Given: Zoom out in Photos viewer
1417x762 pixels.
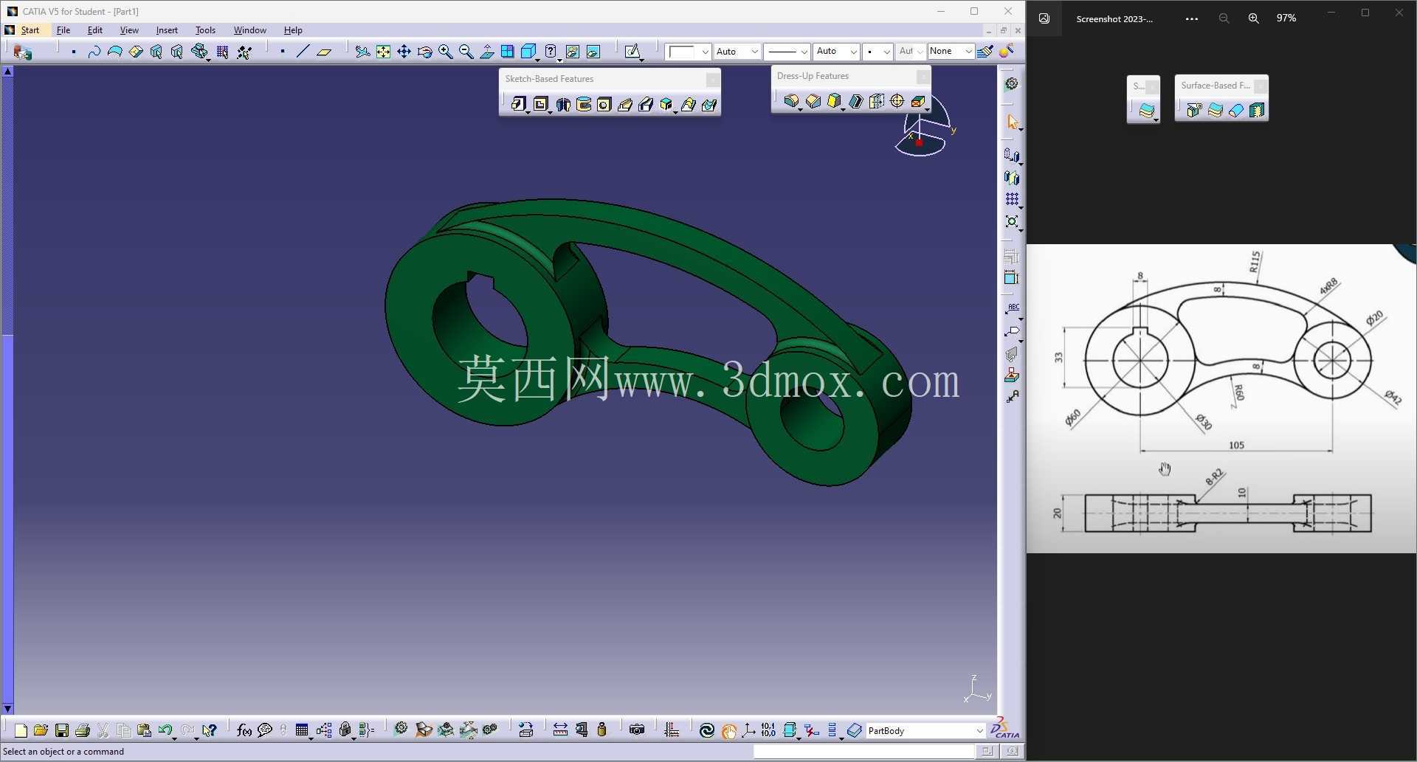Looking at the screenshot, I should [1224, 18].
